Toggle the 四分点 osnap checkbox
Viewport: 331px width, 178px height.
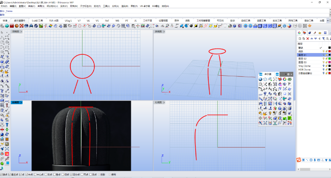[x=71, y=175]
